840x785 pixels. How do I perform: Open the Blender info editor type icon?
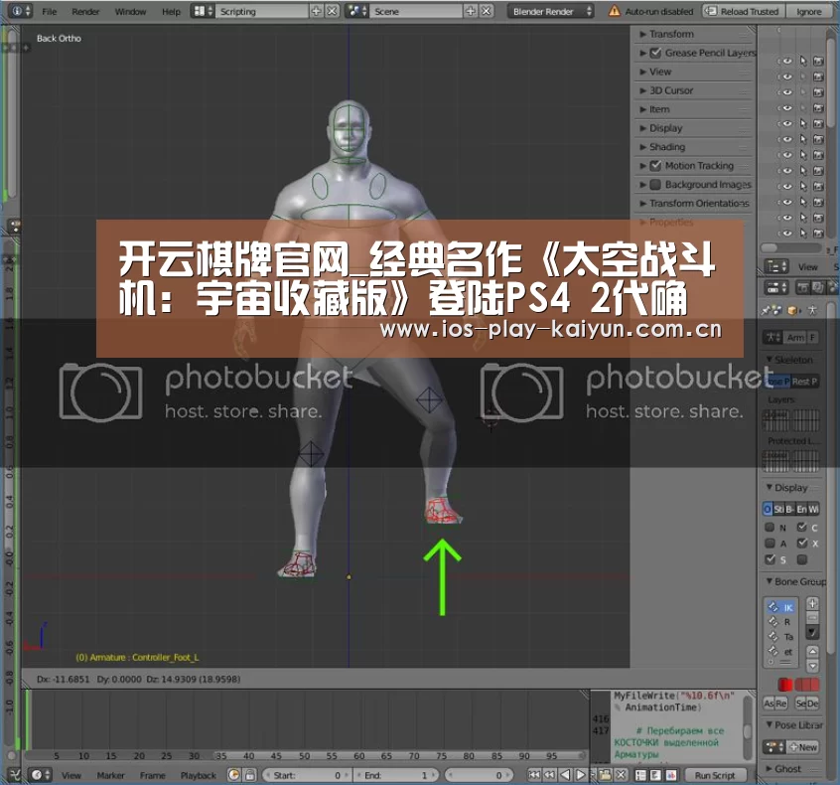pyautogui.click(x=21, y=11)
